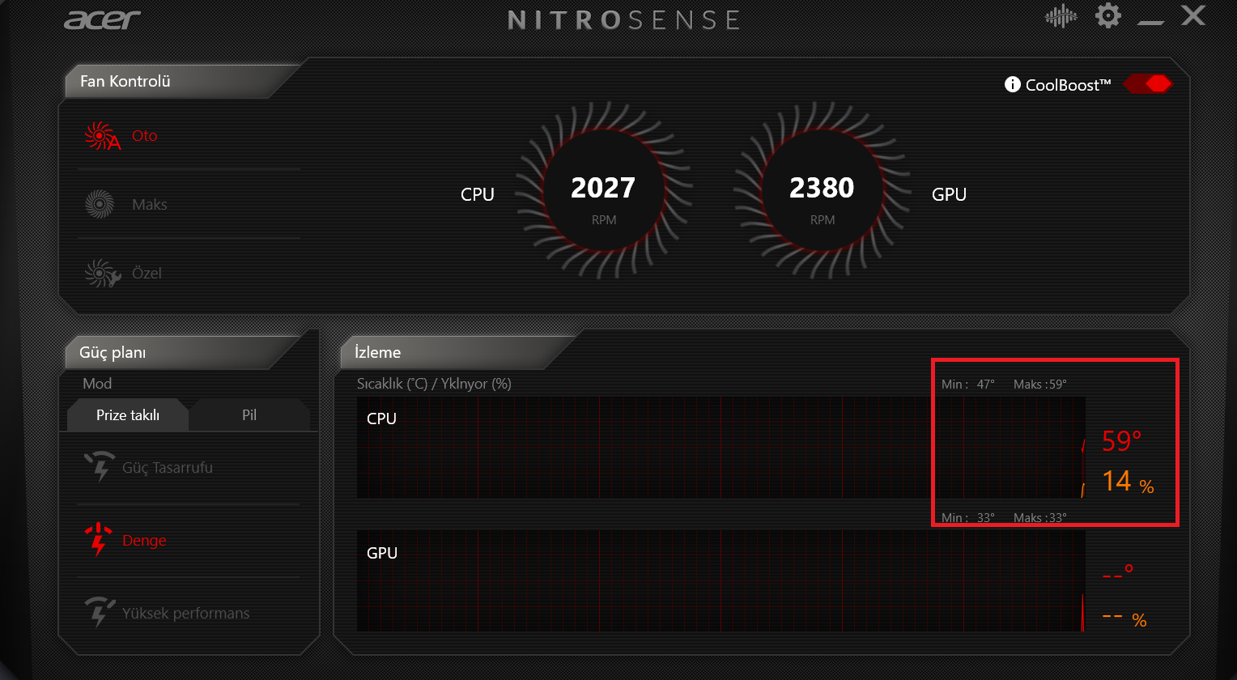
Task: Open the audio waveform icon in title bar
Action: point(1061,17)
